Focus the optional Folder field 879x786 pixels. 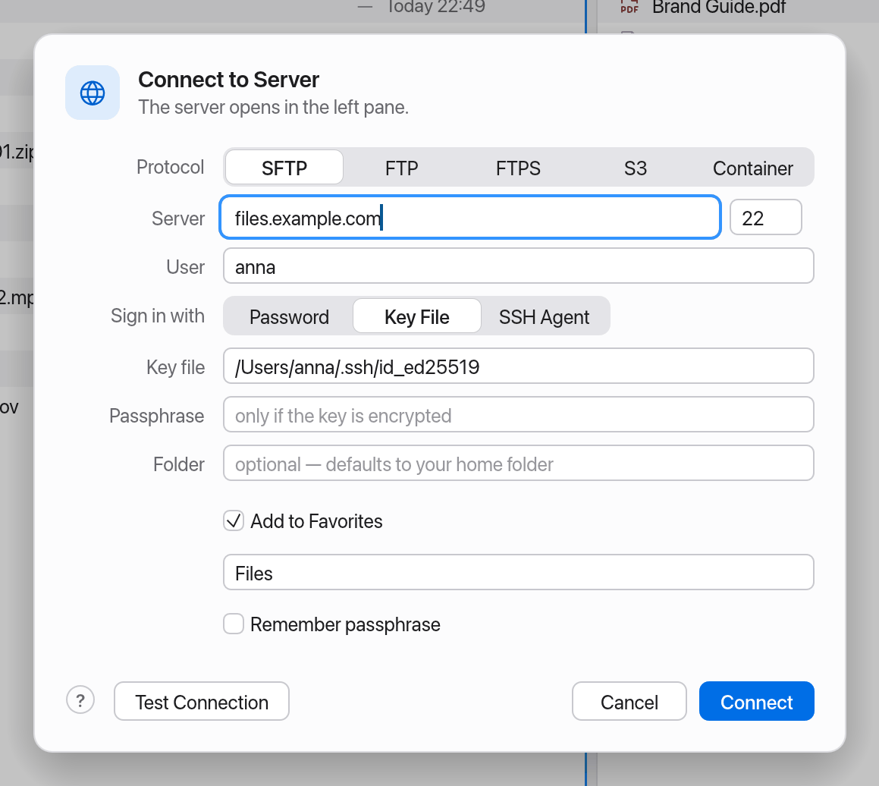point(519,464)
